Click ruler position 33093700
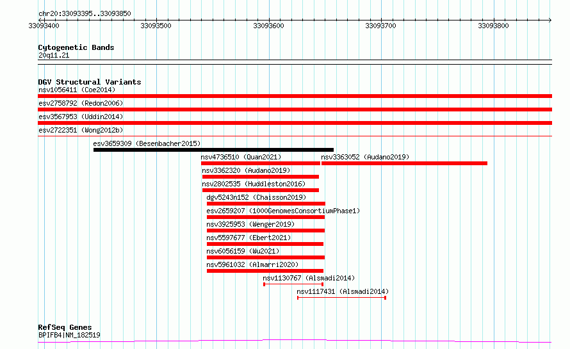The height and width of the screenshot is (349, 570). point(380,26)
